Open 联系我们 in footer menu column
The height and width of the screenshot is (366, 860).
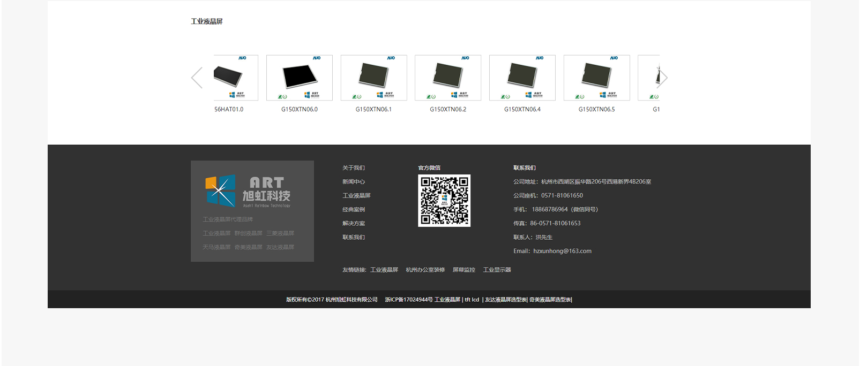pos(354,238)
